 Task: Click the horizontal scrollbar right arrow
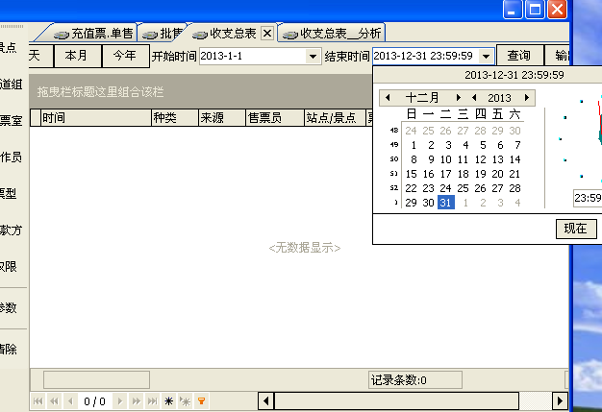559,400
